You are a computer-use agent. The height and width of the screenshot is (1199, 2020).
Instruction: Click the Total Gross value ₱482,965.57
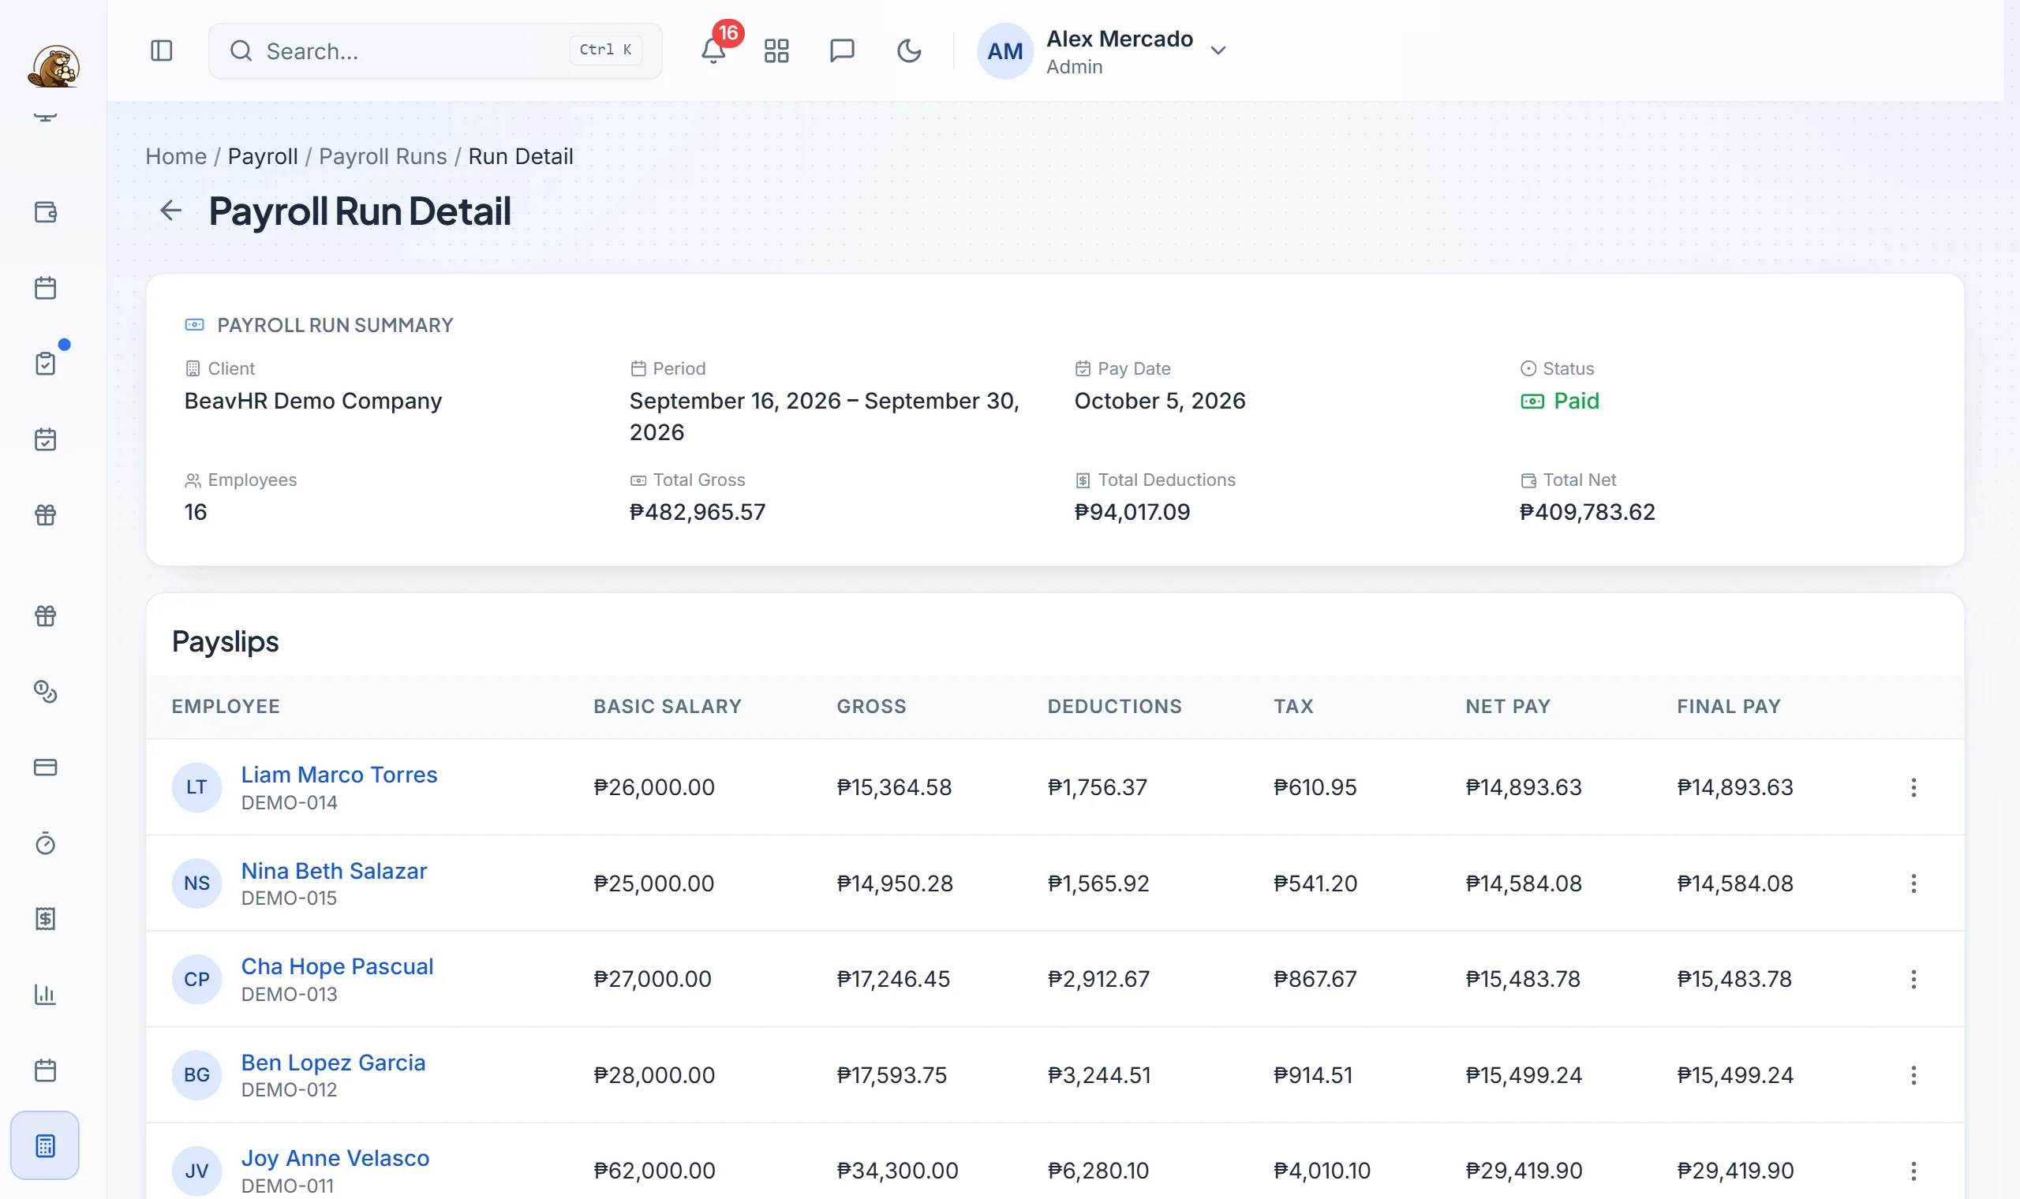pyautogui.click(x=698, y=512)
